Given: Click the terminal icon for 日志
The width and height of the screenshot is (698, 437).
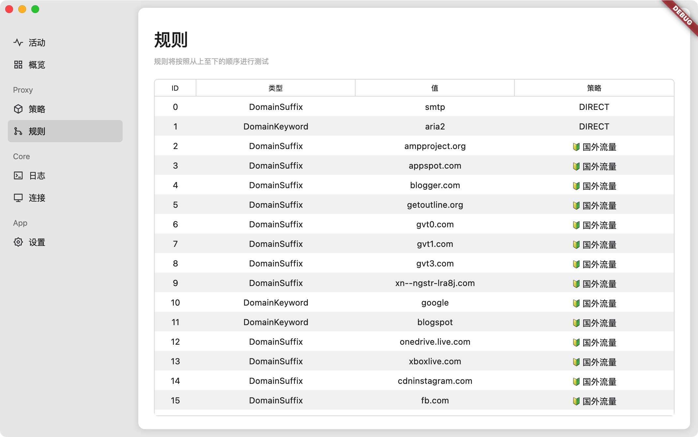Looking at the screenshot, I should click(18, 175).
